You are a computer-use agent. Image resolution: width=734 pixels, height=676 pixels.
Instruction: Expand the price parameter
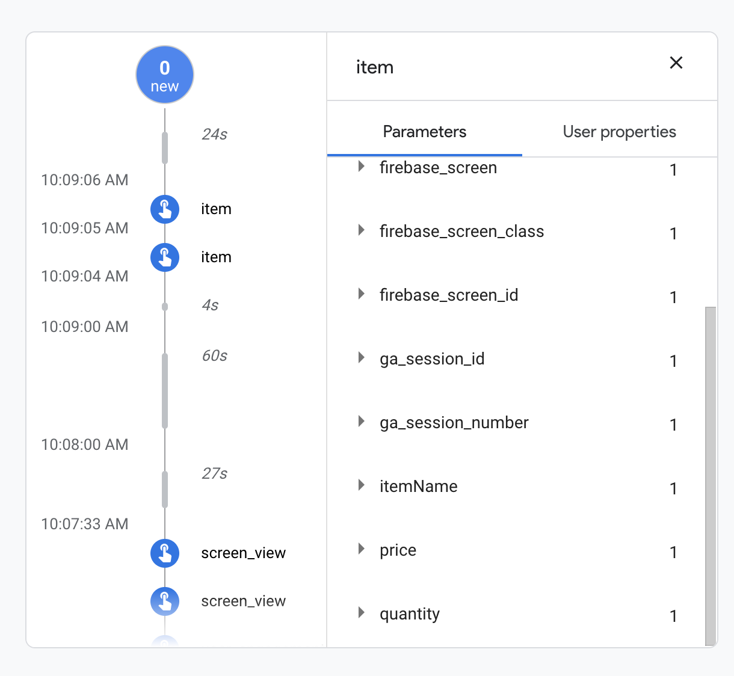click(x=362, y=549)
